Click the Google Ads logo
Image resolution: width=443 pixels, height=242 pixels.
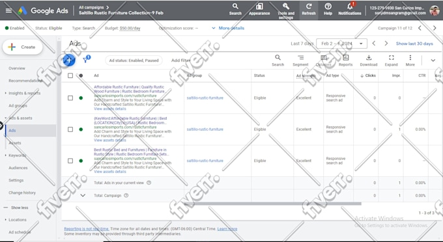[43, 10]
